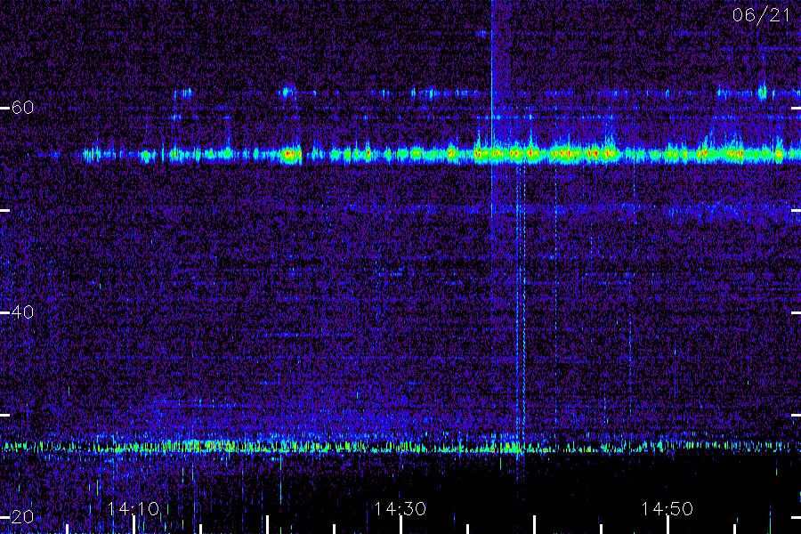The height and width of the screenshot is (534, 801).
Task: Click the 40 frequency axis label
Action: coord(22,312)
